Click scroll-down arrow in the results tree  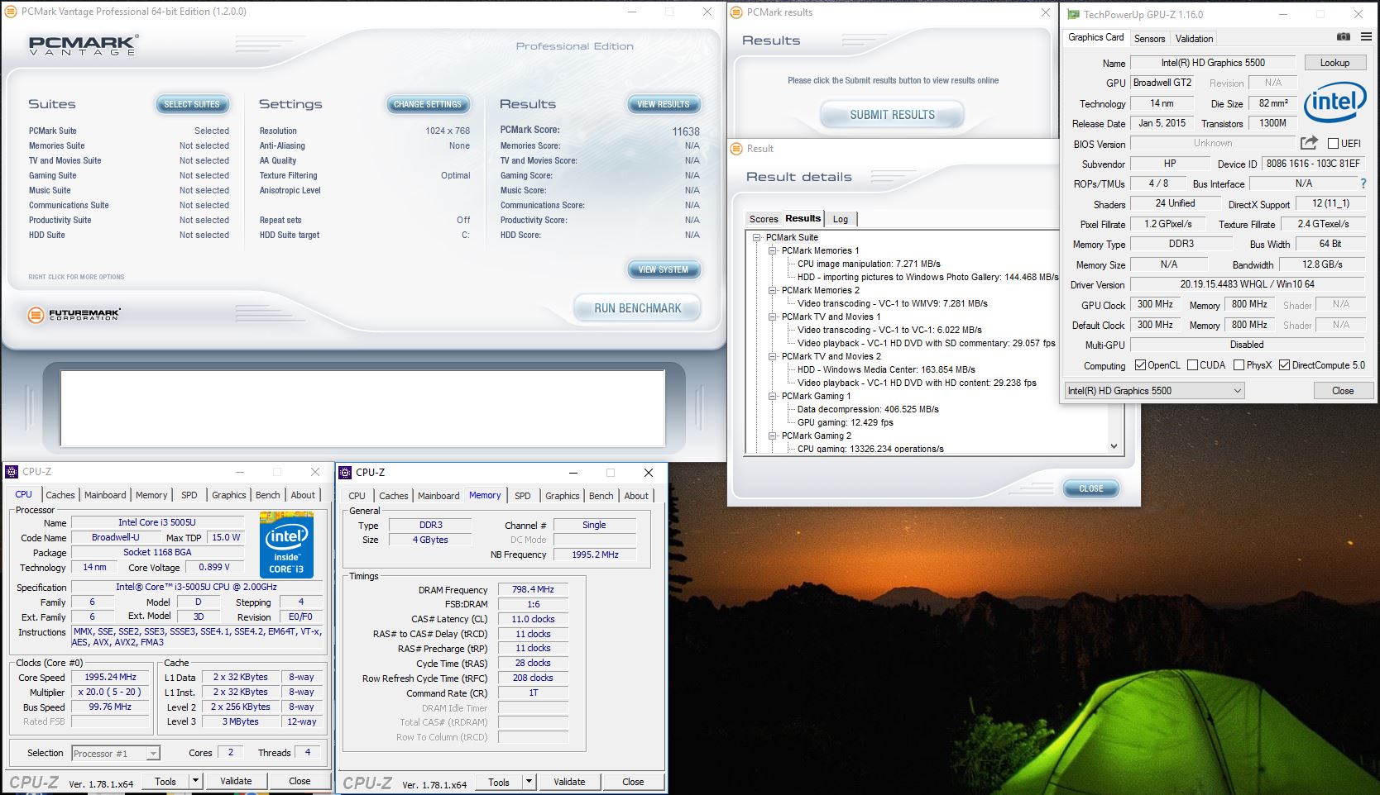point(1114,446)
